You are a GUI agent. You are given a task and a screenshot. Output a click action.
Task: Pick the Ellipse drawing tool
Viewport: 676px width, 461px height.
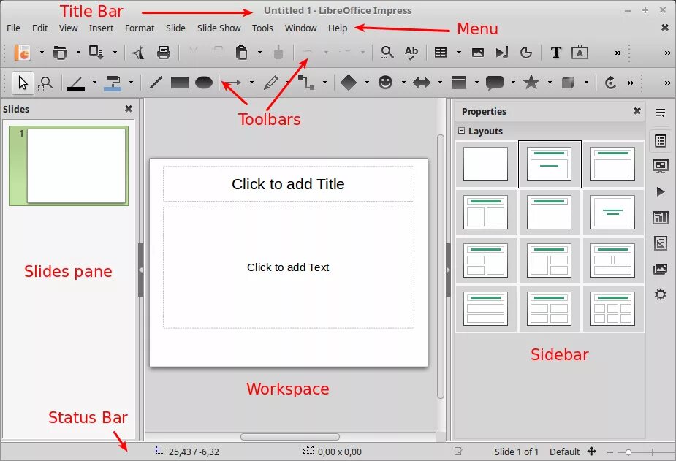(204, 83)
